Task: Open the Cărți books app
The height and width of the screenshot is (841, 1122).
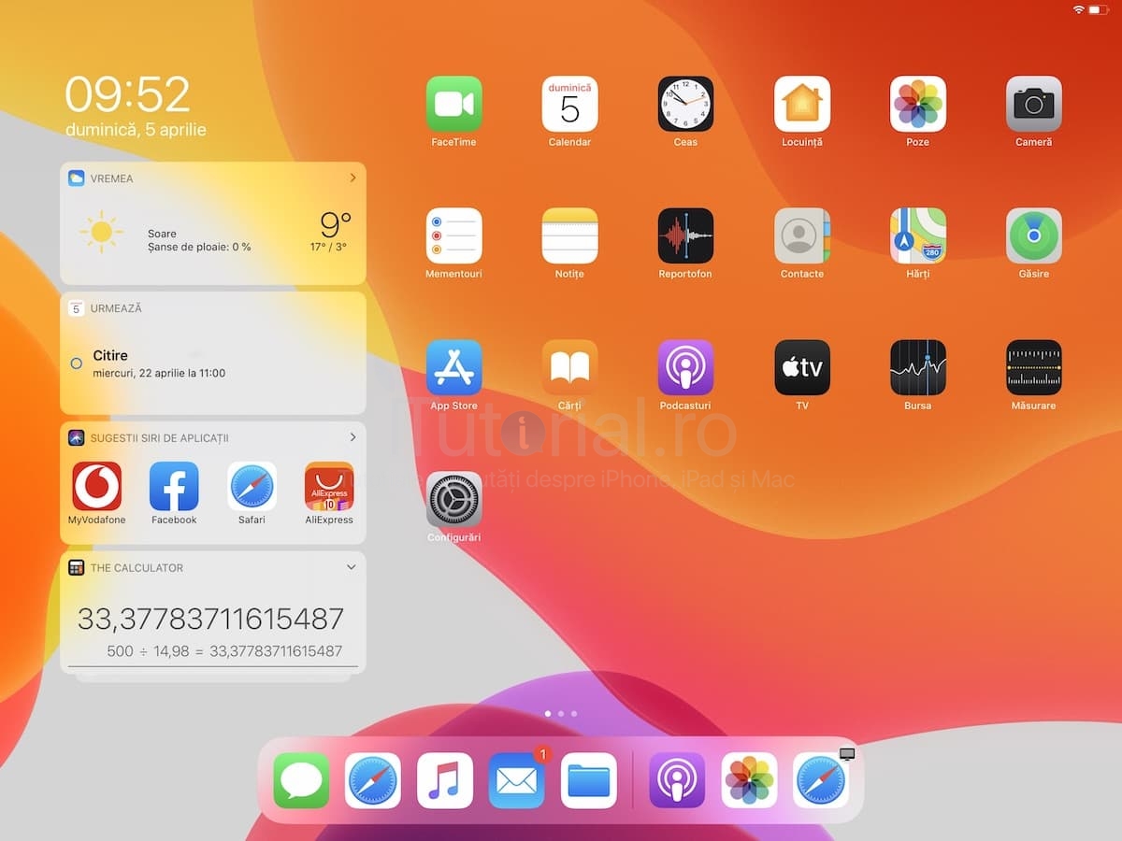Action: [569, 367]
